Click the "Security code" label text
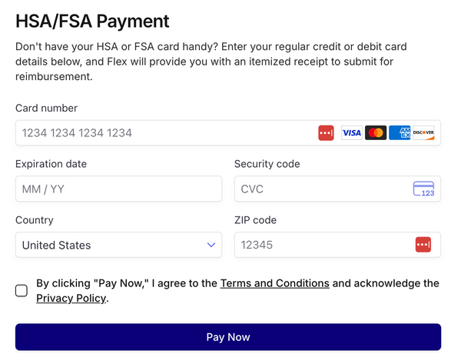 coord(267,164)
